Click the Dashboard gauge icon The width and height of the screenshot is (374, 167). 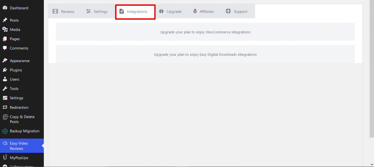[5, 8]
